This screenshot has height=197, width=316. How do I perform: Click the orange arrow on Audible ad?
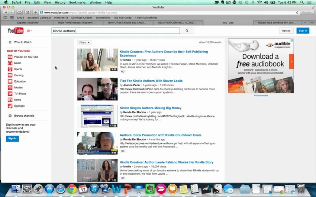tap(291, 61)
